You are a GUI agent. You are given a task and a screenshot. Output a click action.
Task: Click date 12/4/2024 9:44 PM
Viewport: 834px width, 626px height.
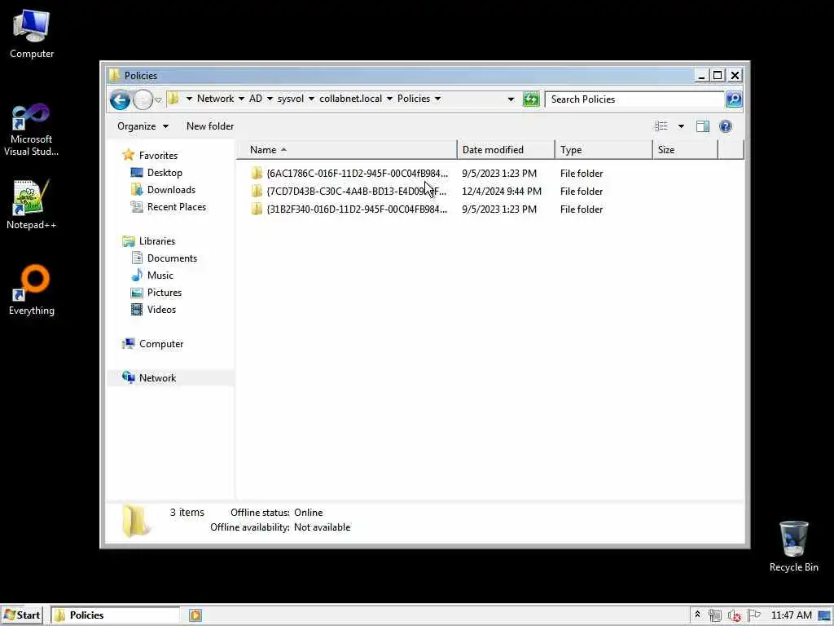click(x=502, y=191)
